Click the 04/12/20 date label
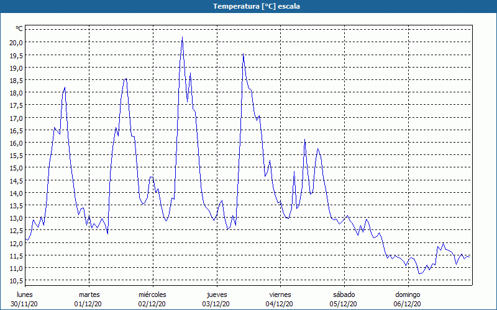Screen dimensions: 497x310 tap(279, 304)
